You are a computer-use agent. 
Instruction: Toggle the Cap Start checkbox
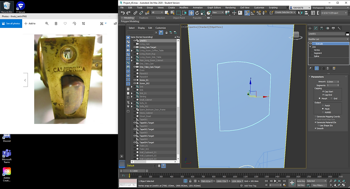point(323,91)
